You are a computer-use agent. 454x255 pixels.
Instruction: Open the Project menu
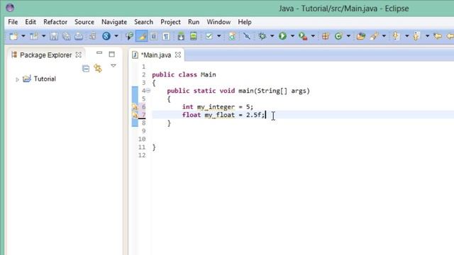point(170,22)
